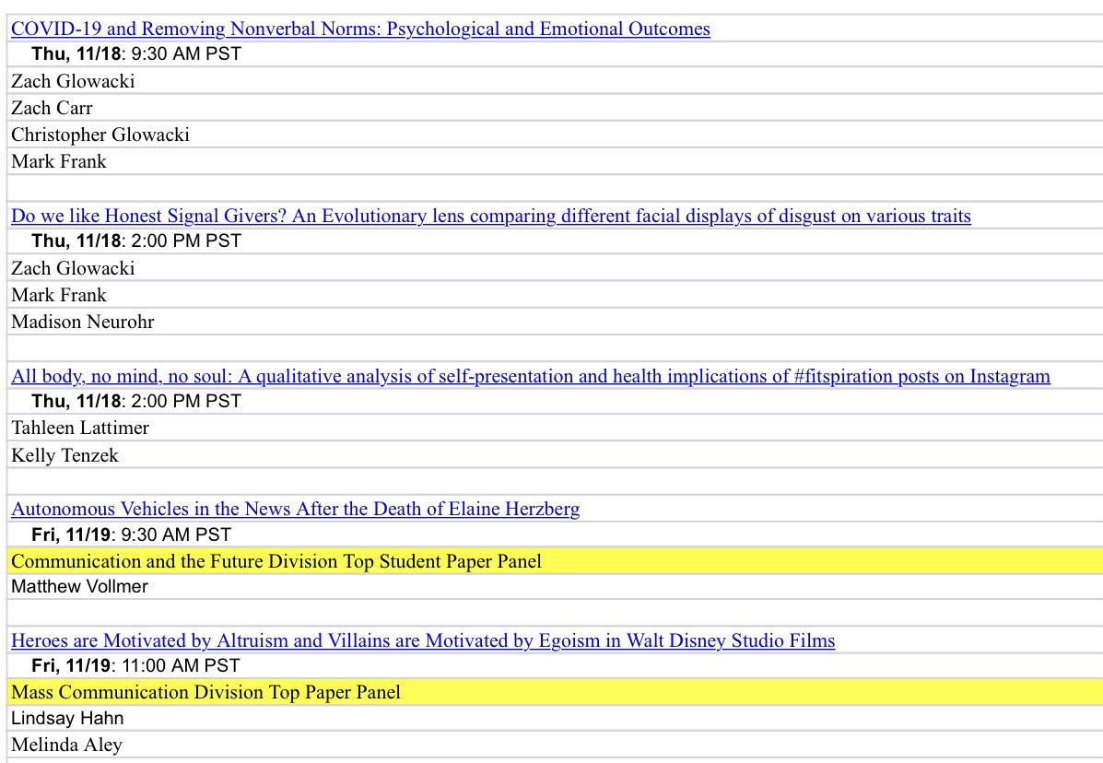
Task: Click the highlighted Communication and the Future Division panel row
Action: click(556, 561)
